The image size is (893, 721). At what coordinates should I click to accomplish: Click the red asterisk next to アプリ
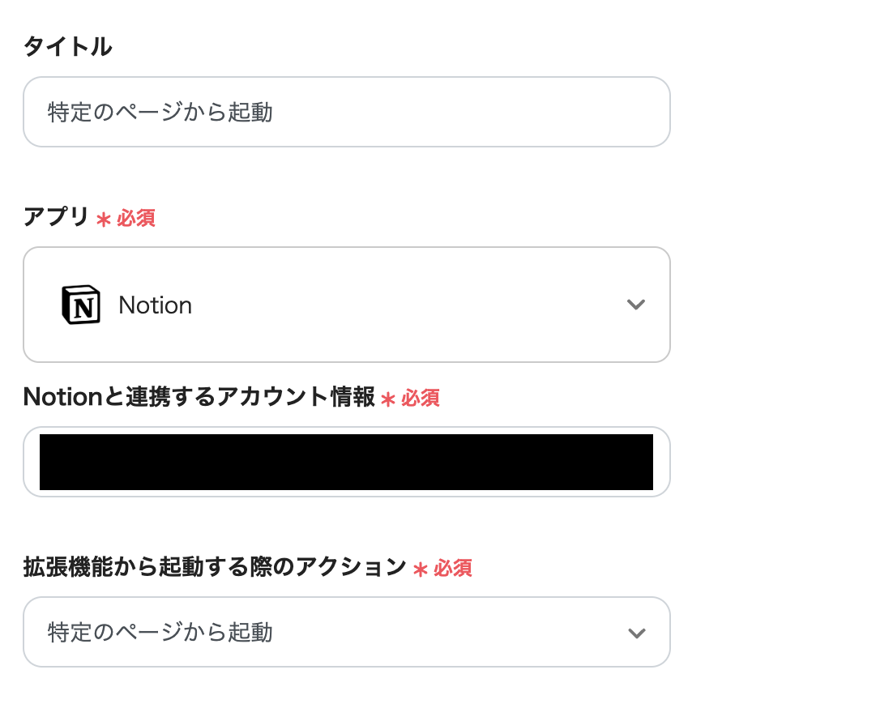click(x=103, y=219)
